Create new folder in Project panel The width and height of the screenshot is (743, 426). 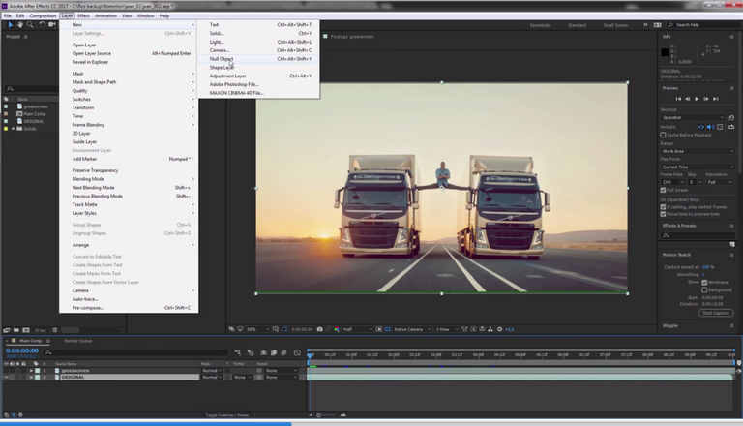(x=16, y=330)
